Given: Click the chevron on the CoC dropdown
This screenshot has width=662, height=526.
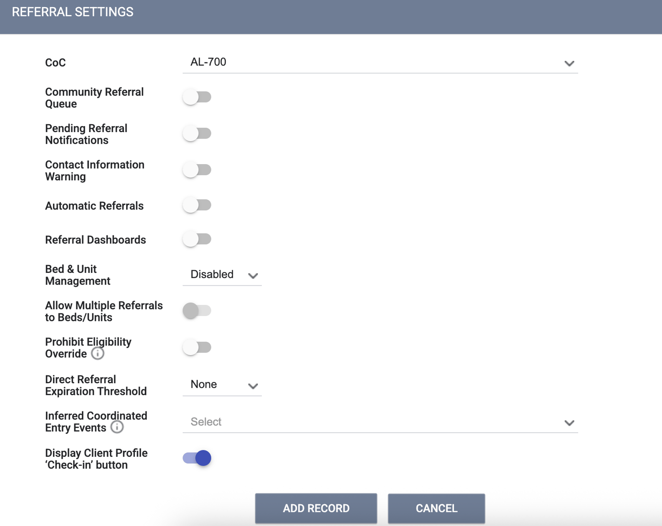Looking at the screenshot, I should point(569,64).
